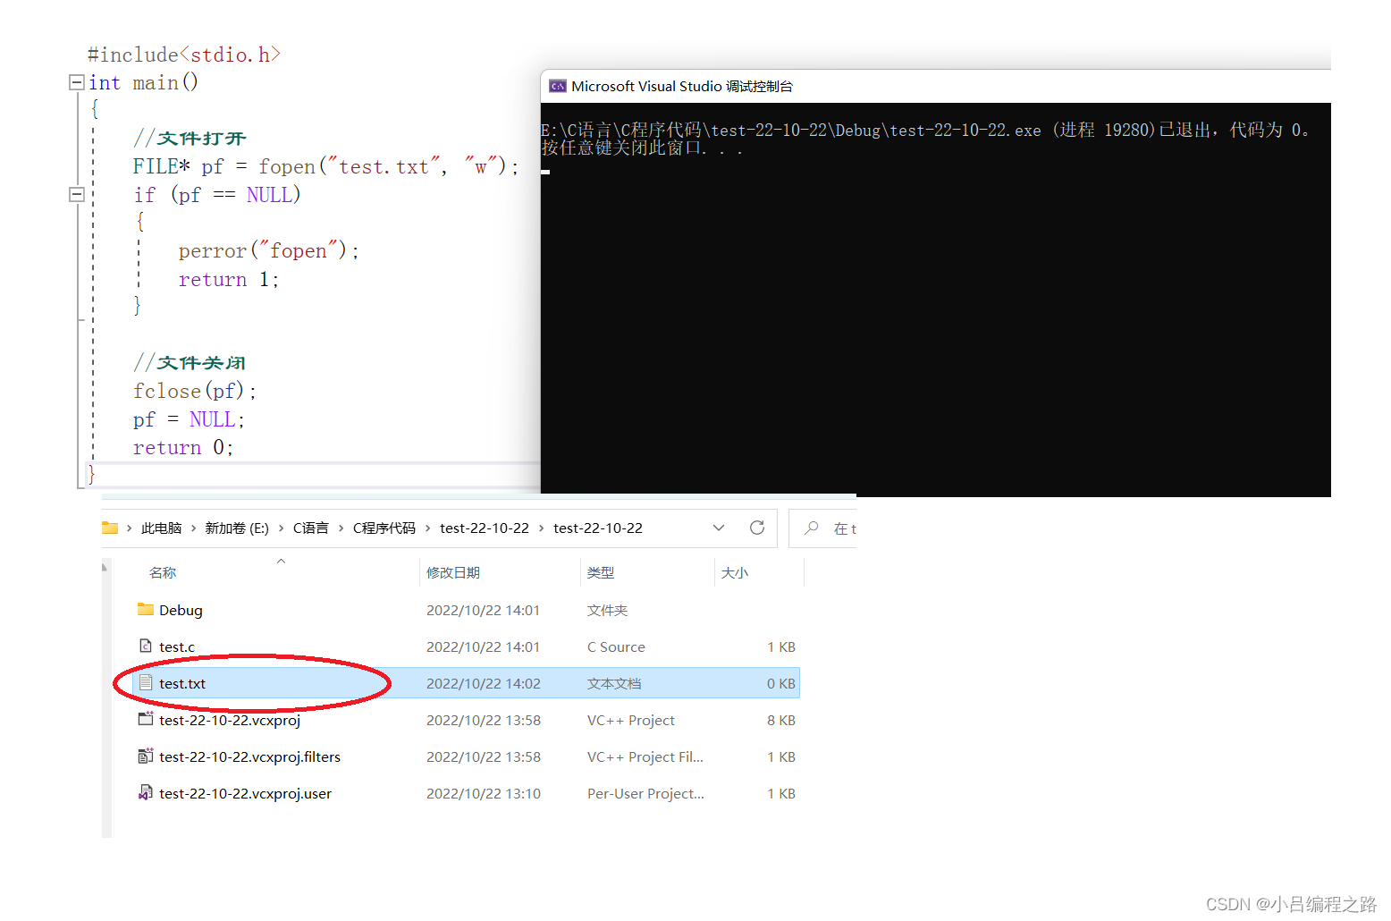The image size is (1391, 921).
Task: Click the folder icon in the address bar
Action: 110,528
